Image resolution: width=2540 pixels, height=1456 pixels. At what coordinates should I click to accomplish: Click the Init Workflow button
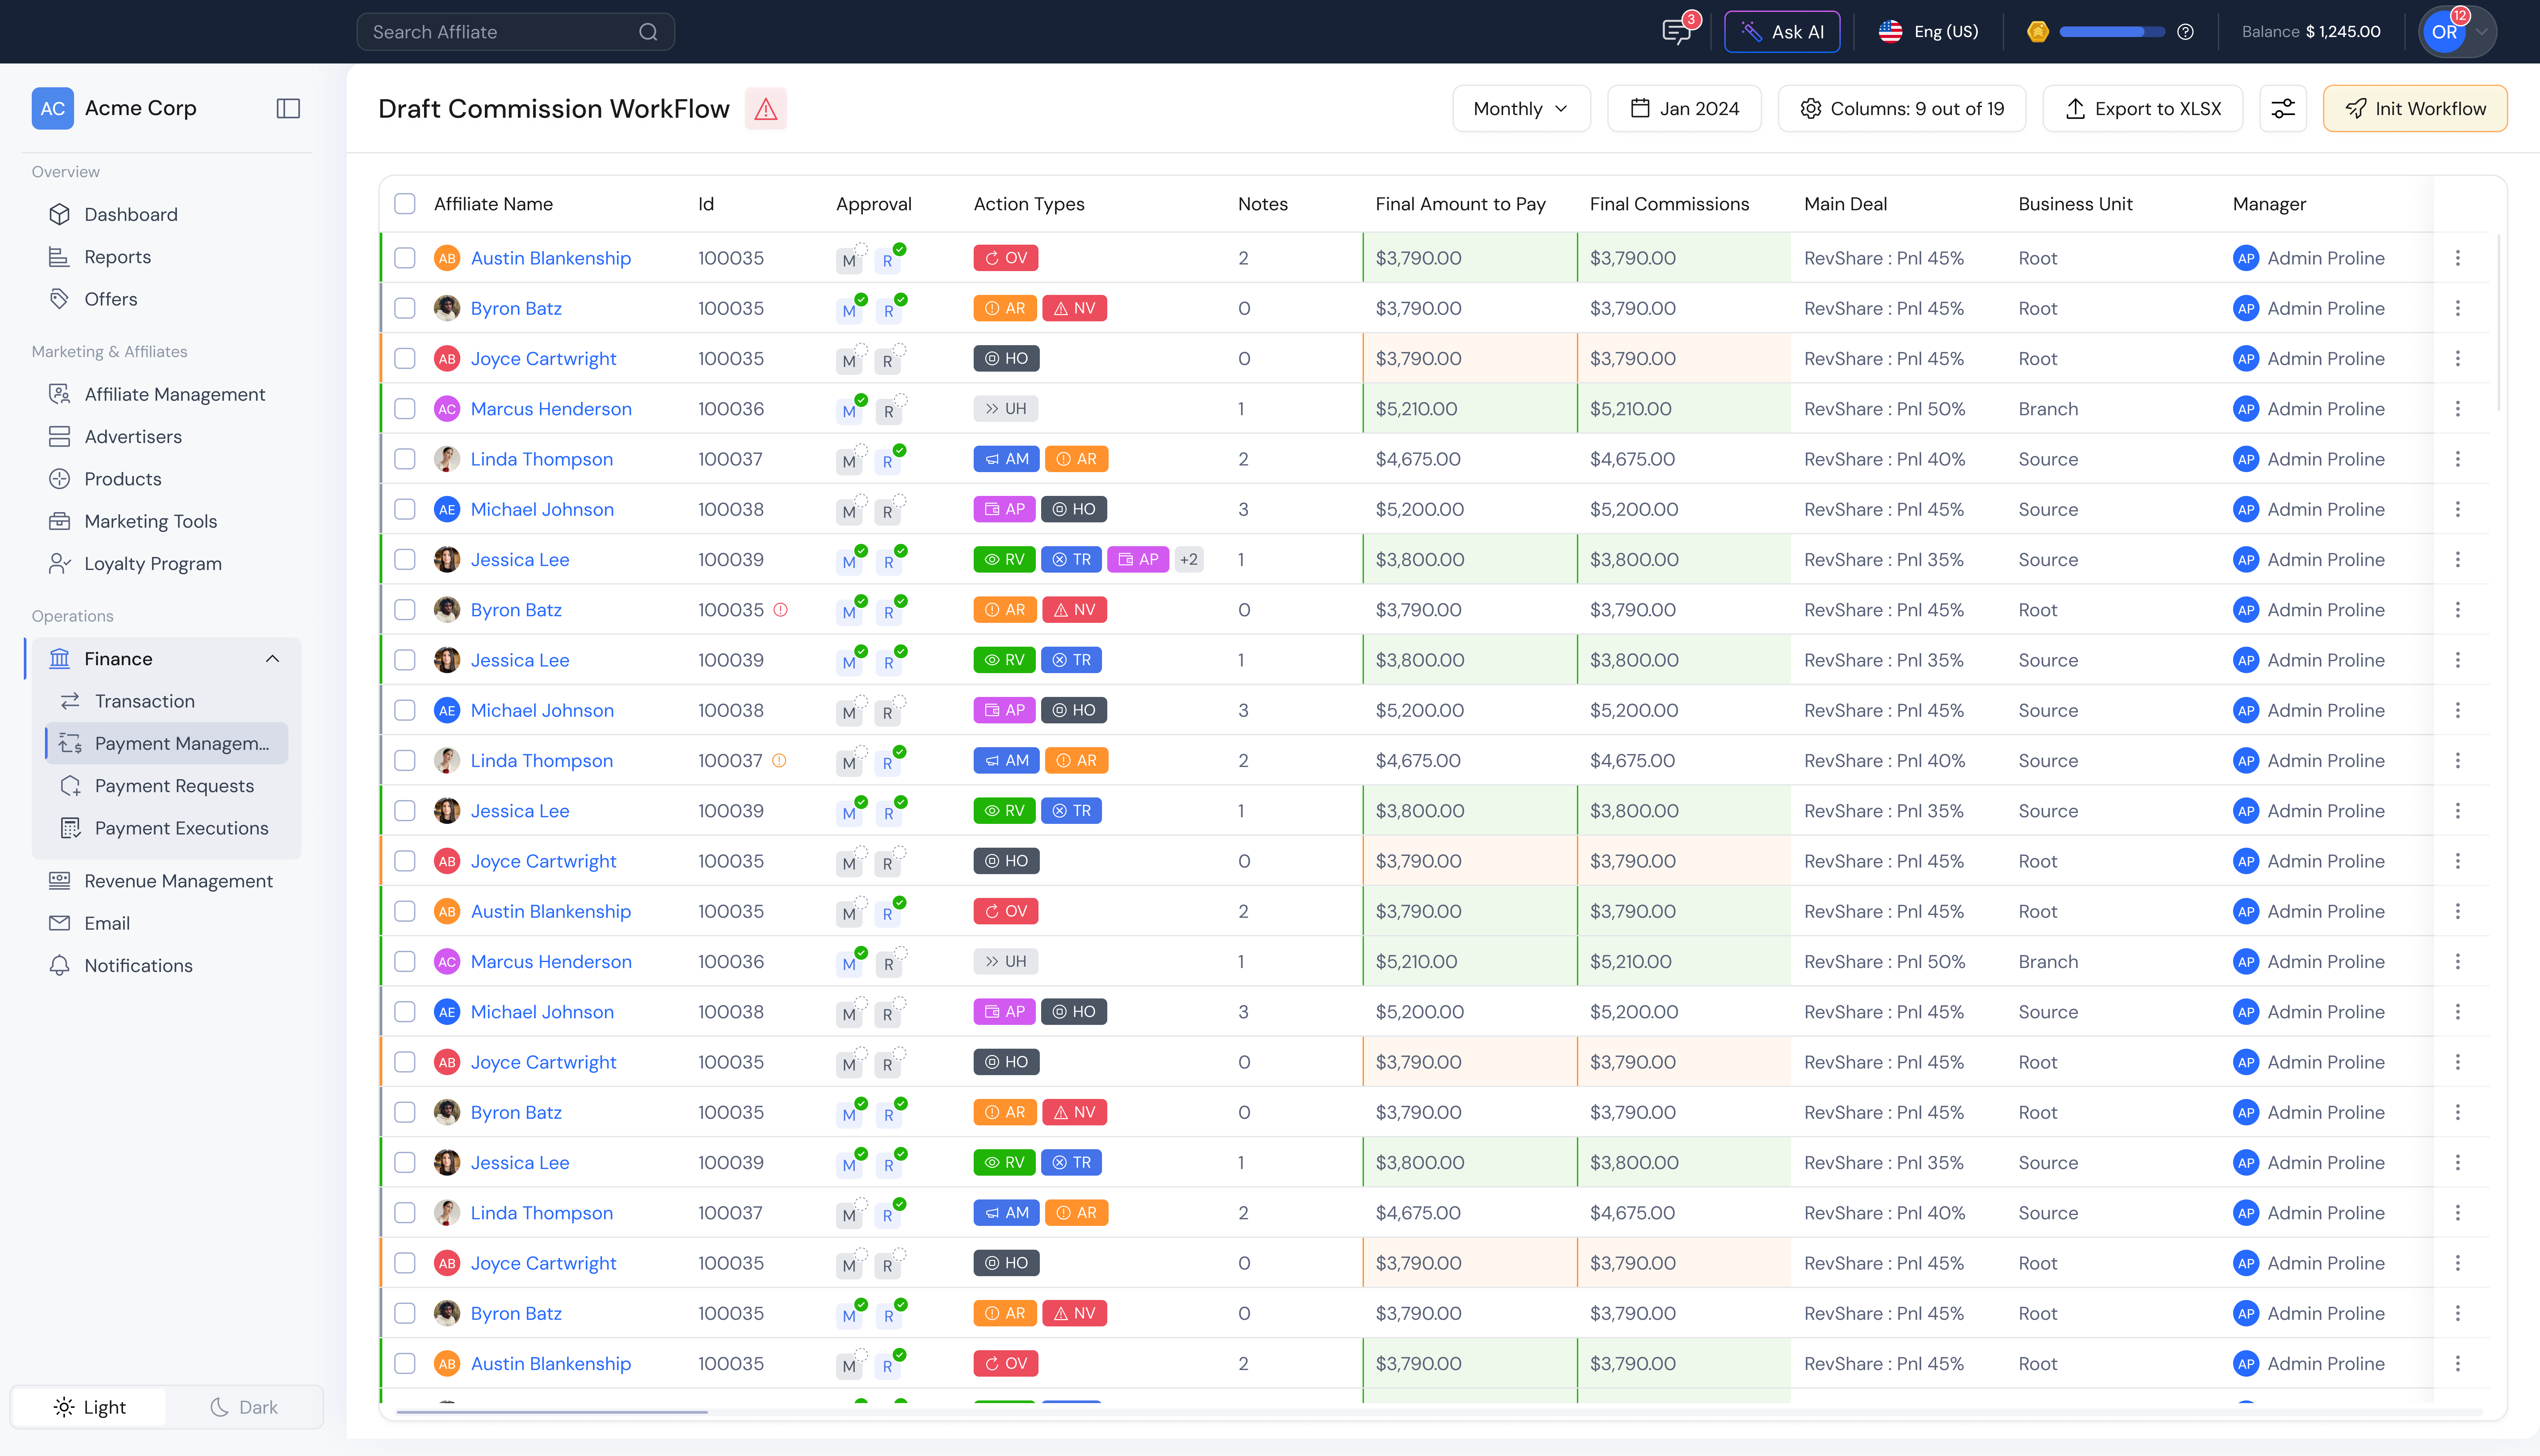click(2415, 108)
